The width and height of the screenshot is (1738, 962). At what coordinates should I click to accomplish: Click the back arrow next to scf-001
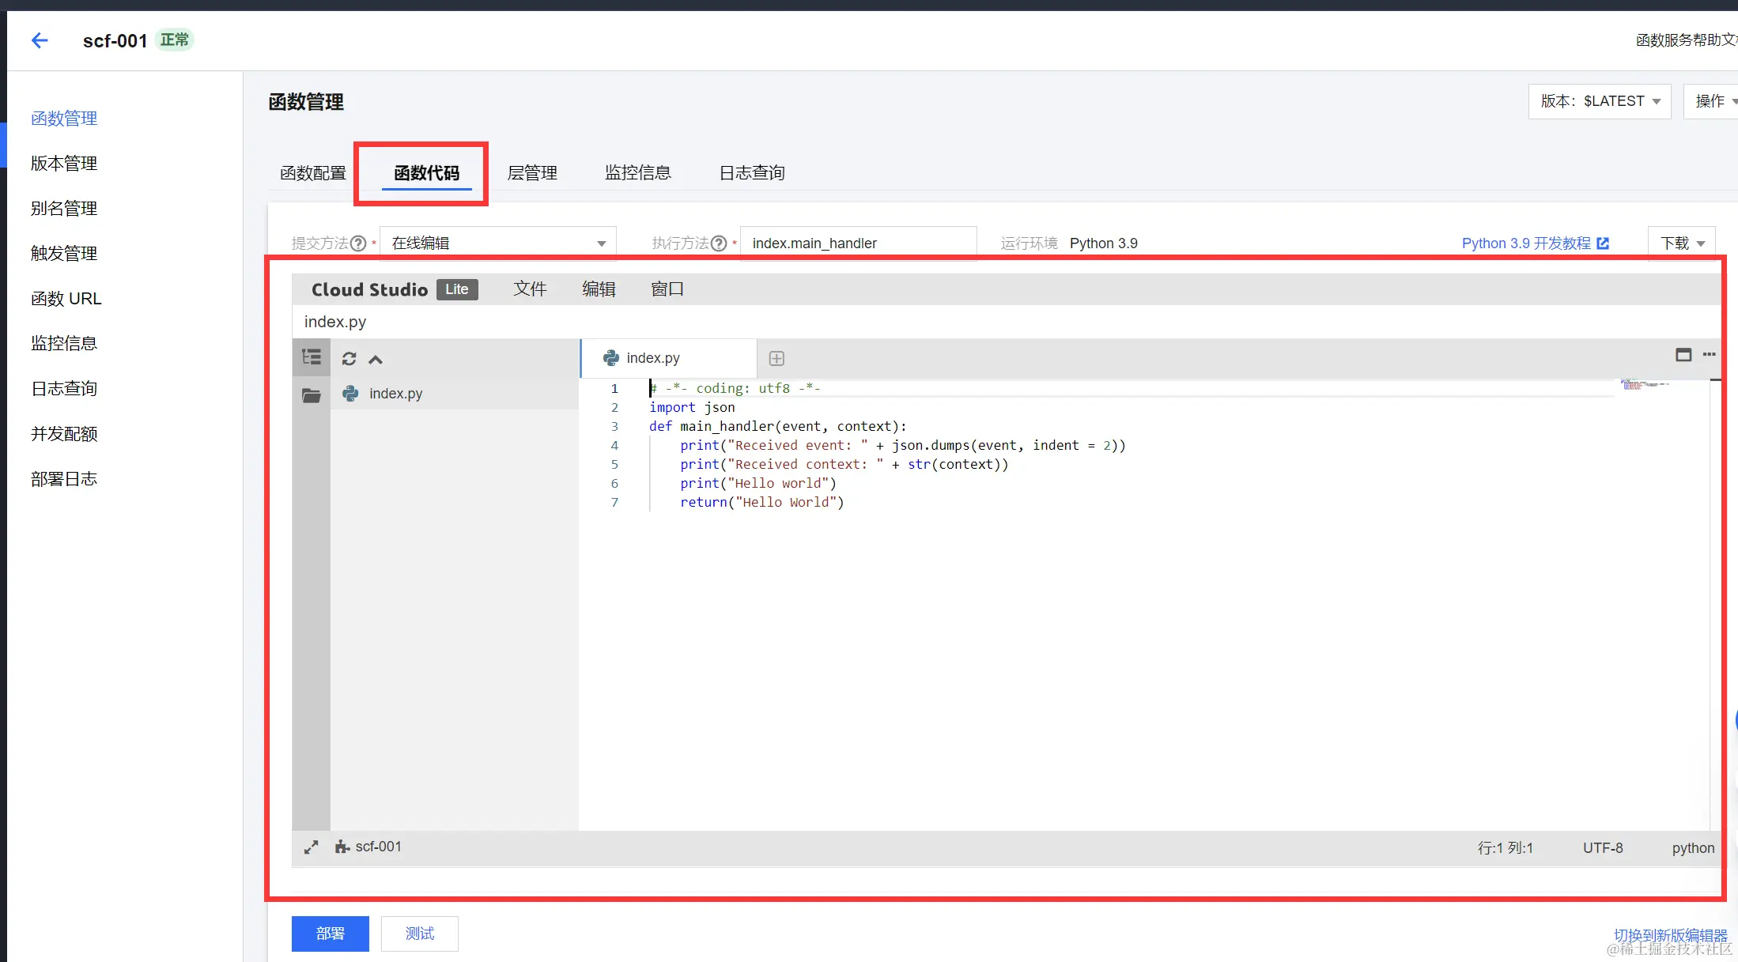40,40
